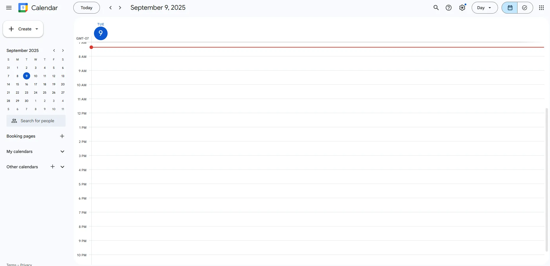Click the Today button

[x=86, y=8]
